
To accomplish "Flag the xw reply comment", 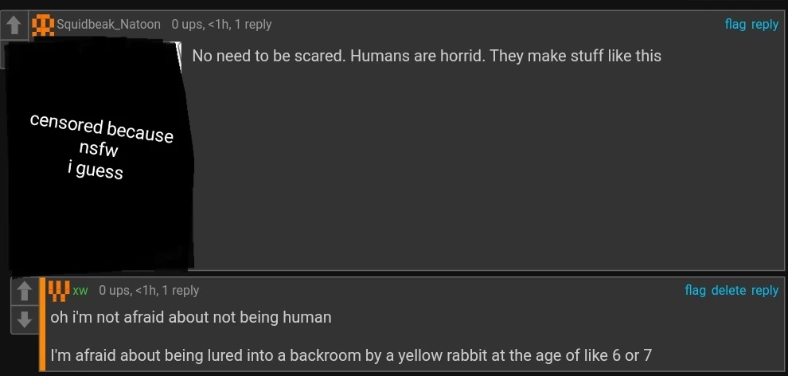I will pyautogui.click(x=695, y=290).
